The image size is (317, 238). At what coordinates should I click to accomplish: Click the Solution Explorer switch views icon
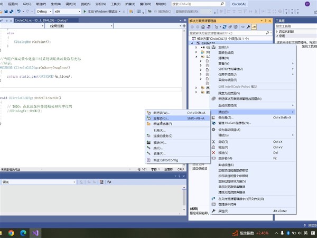209,27
